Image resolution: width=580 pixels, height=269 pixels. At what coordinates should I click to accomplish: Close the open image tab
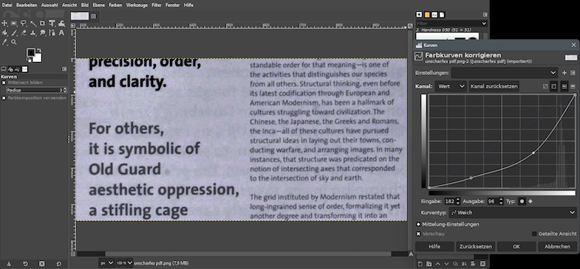pyautogui.click(x=94, y=16)
